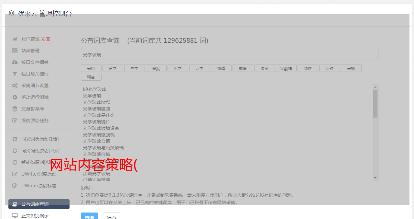Click the 光学玻璃价格 result row

coord(96,154)
